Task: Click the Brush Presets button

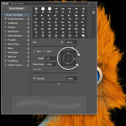Action: pos(17,9)
